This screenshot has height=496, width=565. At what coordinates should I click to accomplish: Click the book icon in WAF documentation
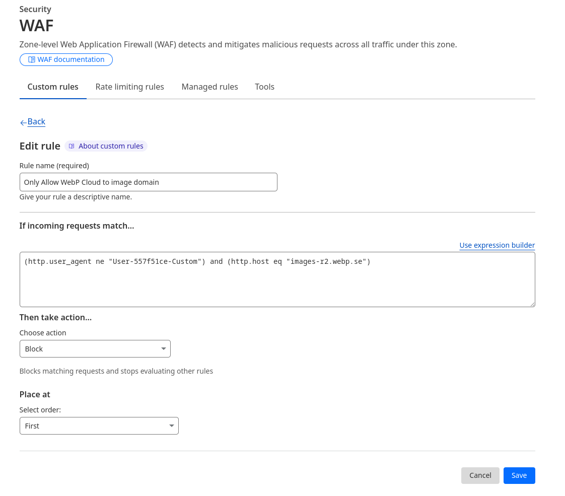(x=32, y=59)
